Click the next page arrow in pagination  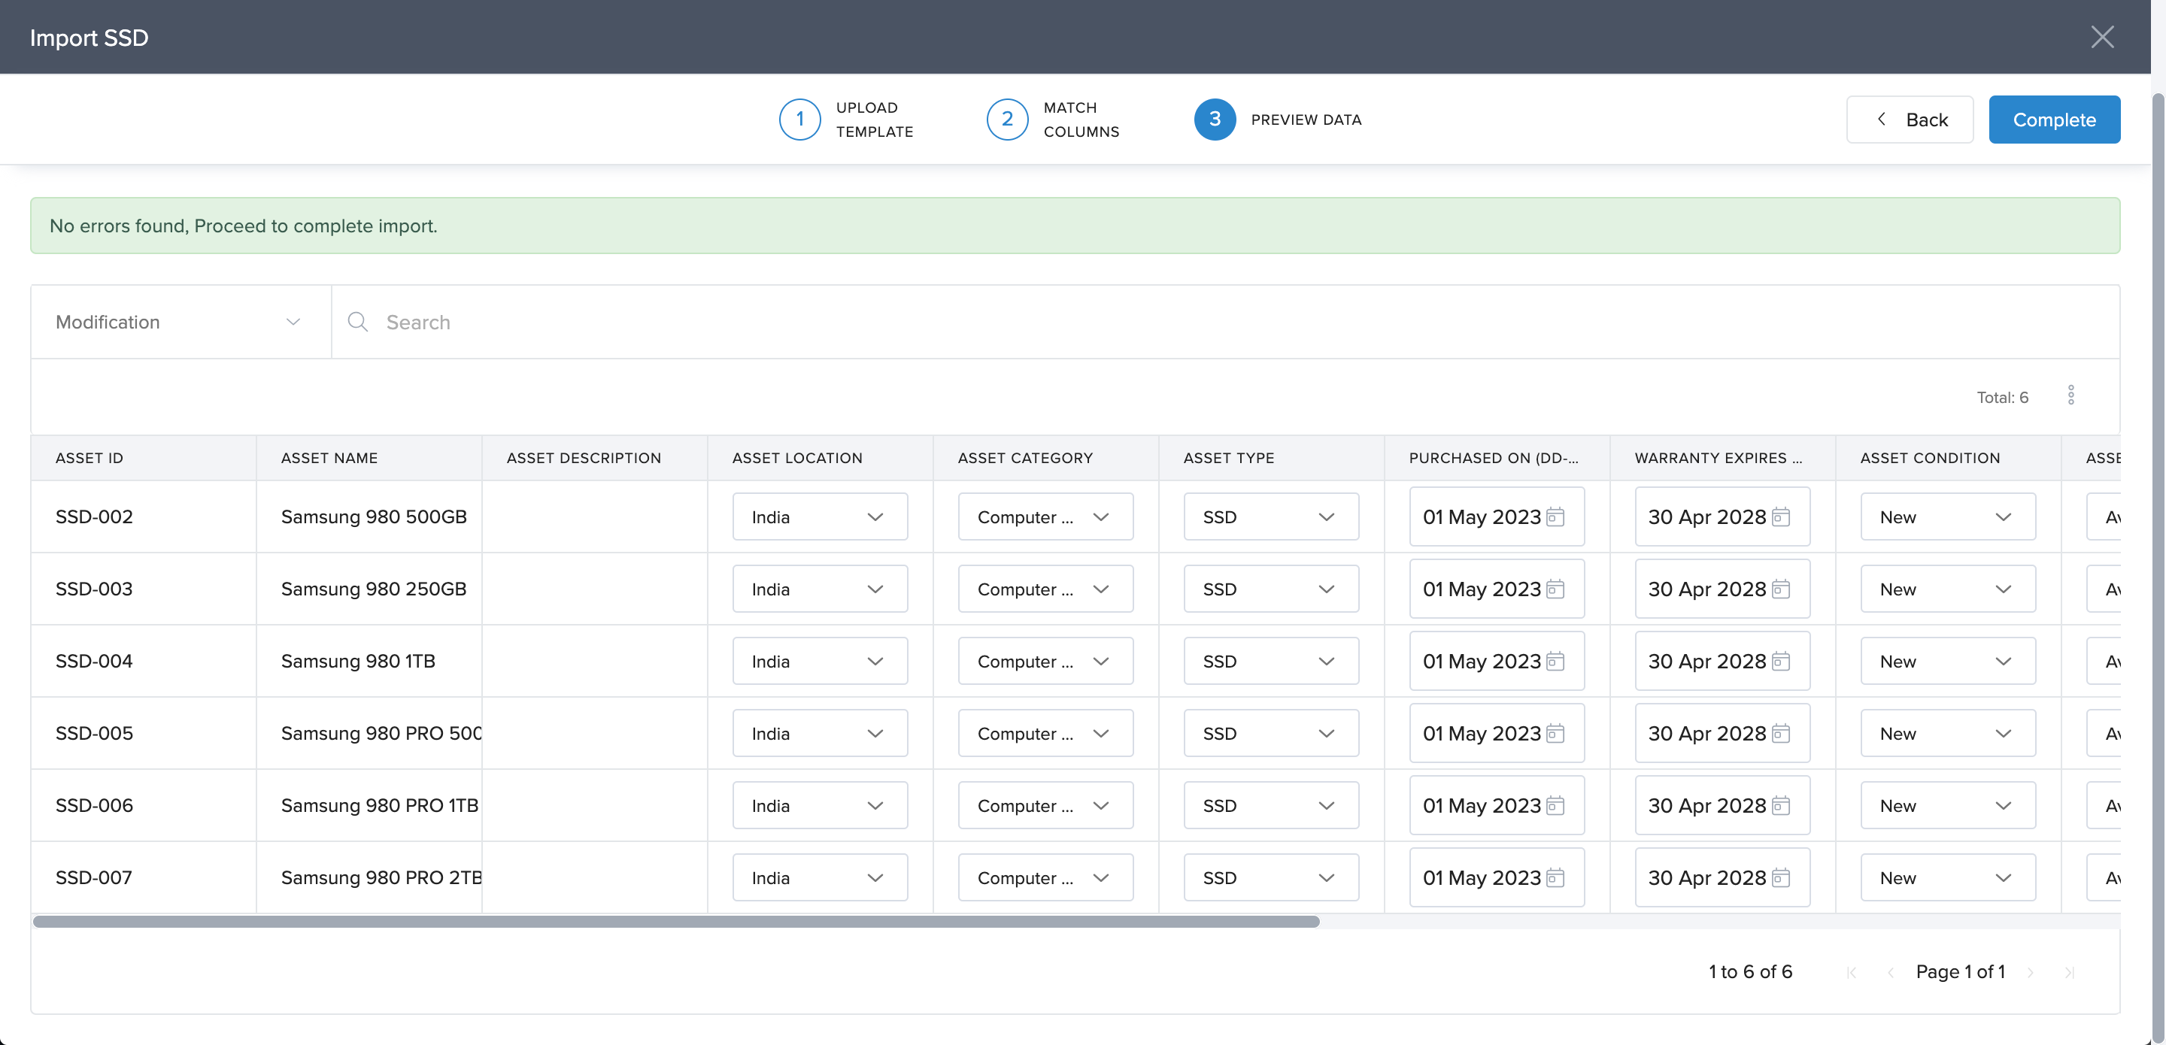2031,973
